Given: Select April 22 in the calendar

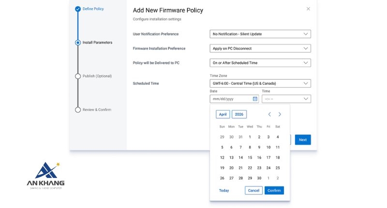Looking at the screenshot, I should pyautogui.click(x=250, y=168).
